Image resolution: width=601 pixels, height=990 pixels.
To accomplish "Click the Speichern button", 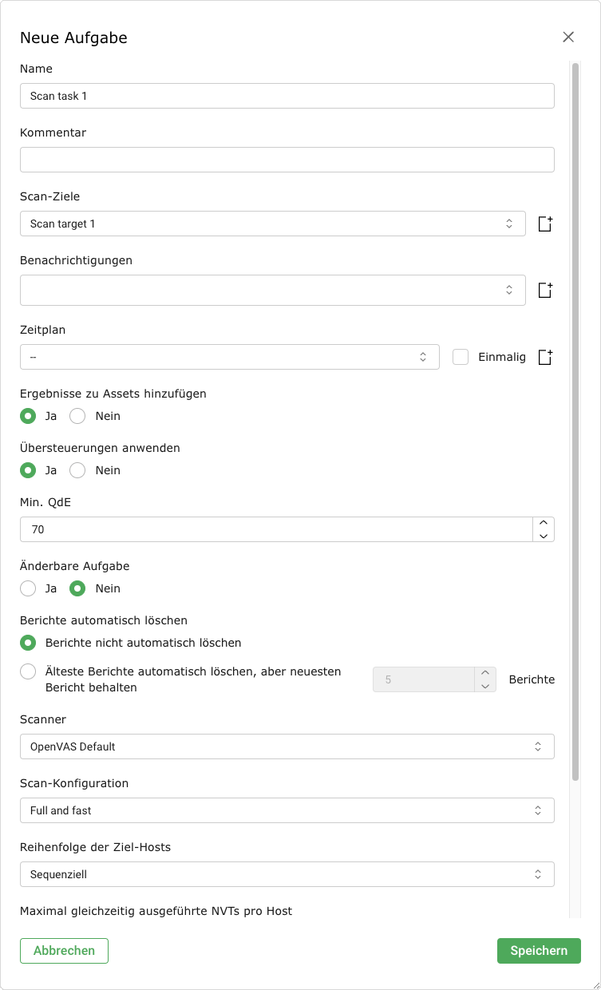I will (539, 951).
